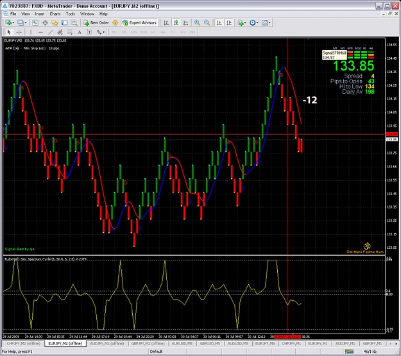Image resolution: width=401 pixels, height=356 pixels.
Task: Open the Arrows objects dropdown
Action: [101, 32]
